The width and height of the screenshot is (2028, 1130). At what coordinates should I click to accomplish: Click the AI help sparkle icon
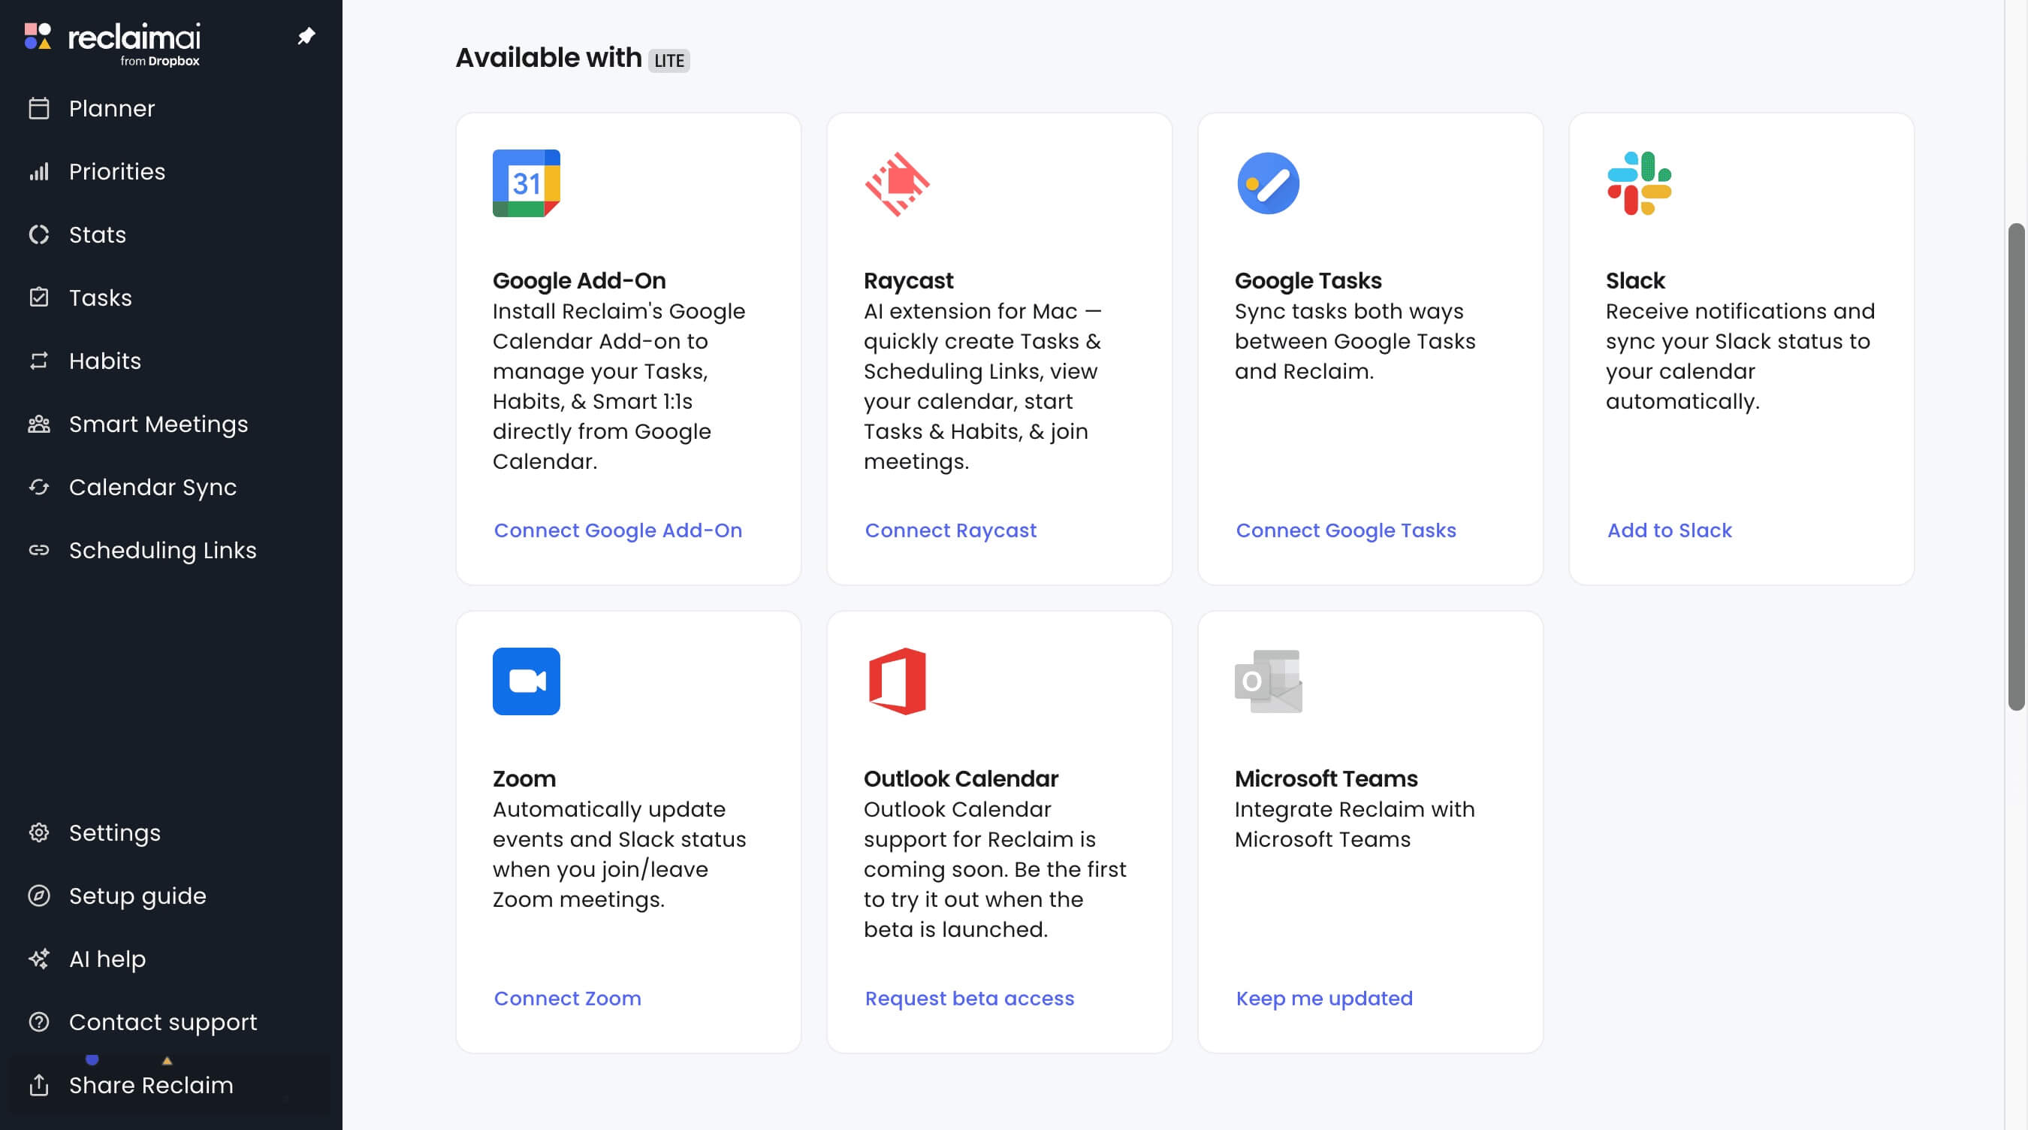(38, 959)
